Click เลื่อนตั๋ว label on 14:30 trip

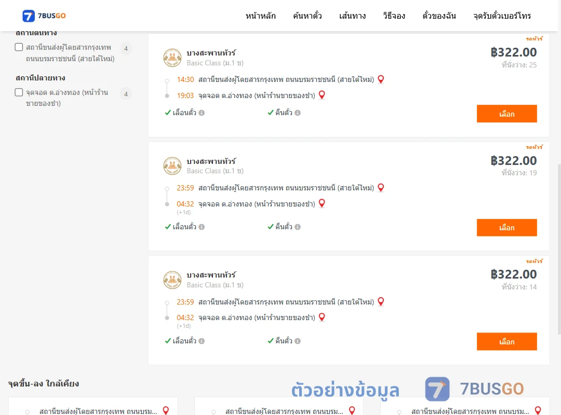[184, 113]
